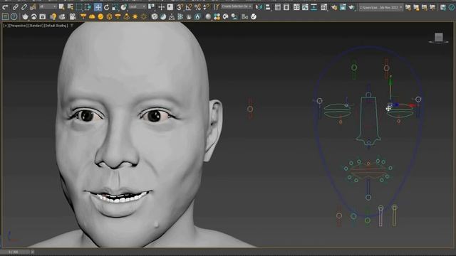
Task: Toggle Spinner Snap on main toolbar
Action: point(206,7)
